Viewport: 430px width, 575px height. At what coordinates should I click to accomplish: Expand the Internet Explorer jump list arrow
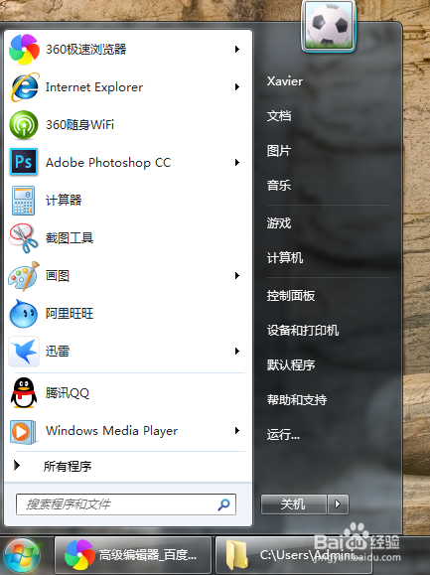click(x=237, y=87)
